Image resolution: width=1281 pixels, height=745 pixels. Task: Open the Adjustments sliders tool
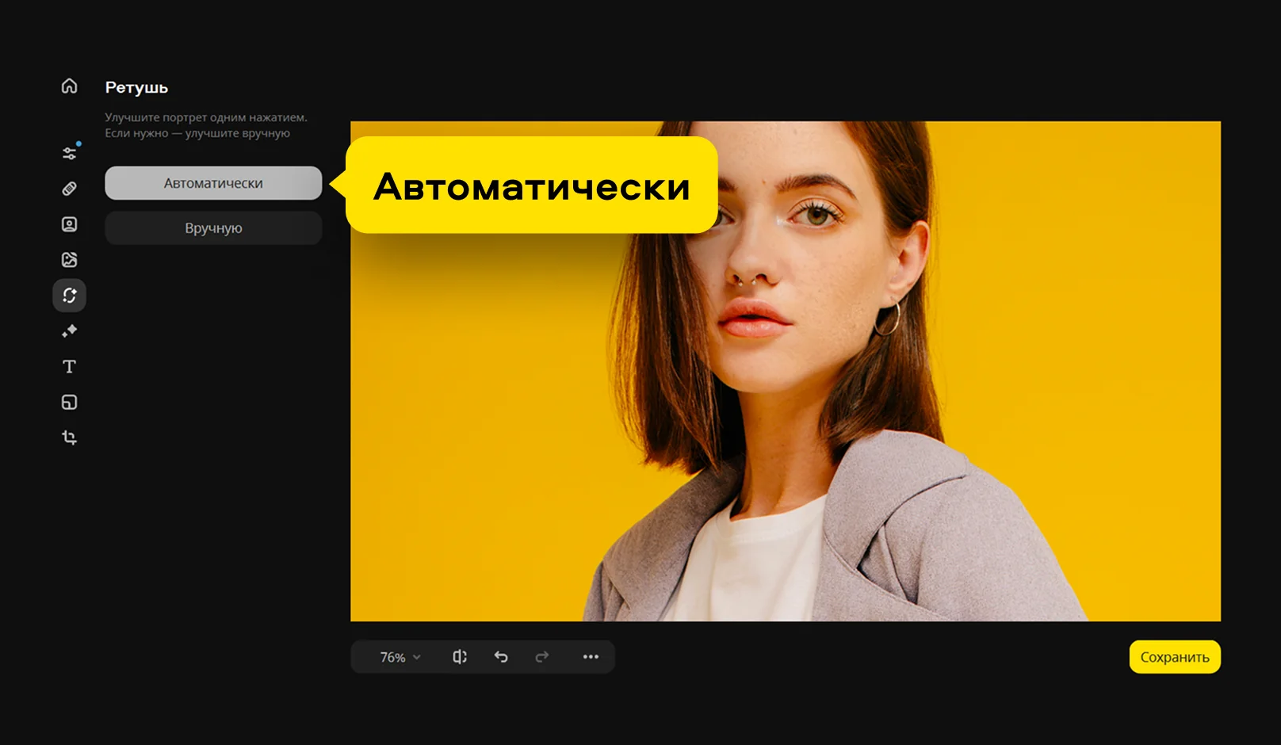pyautogui.click(x=70, y=153)
